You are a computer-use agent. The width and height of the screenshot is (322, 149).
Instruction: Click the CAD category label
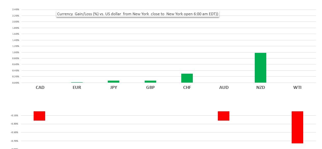(x=40, y=88)
